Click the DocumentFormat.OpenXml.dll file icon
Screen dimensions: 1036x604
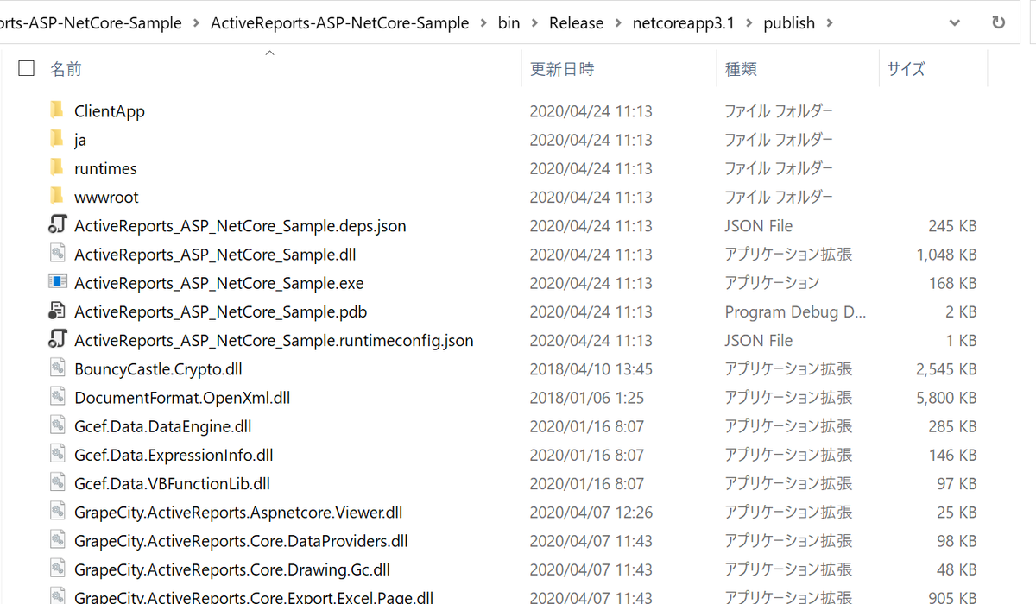[57, 397]
